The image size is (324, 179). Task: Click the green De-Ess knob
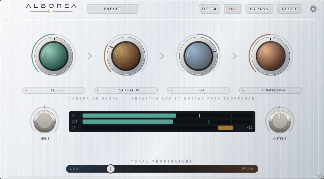coord(53,56)
